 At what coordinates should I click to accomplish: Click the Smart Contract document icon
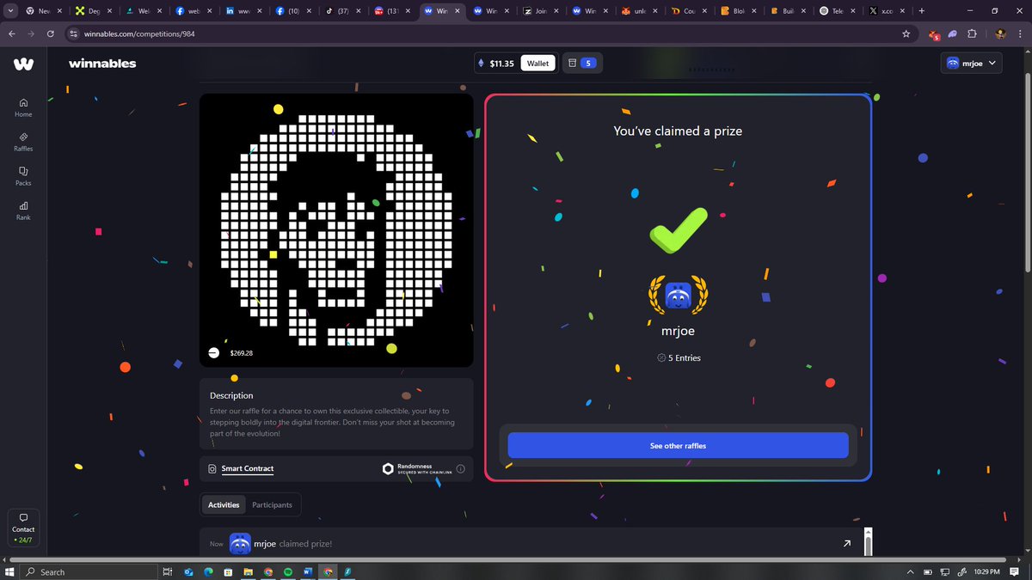[x=212, y=468]
